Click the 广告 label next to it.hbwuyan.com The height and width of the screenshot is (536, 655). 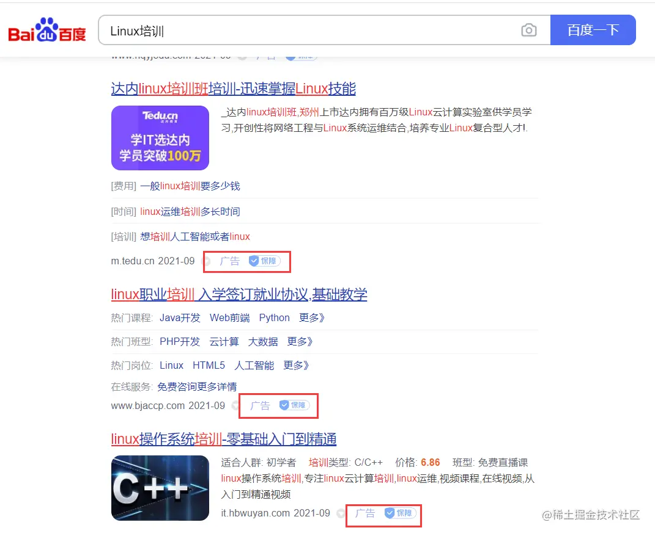pos(365,513)
